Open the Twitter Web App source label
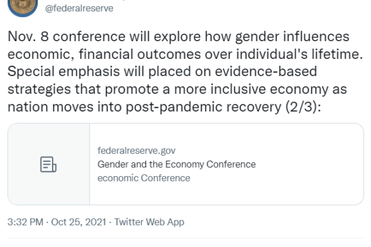371x247 pixels. pyautogui.click(x=149, y=222)
